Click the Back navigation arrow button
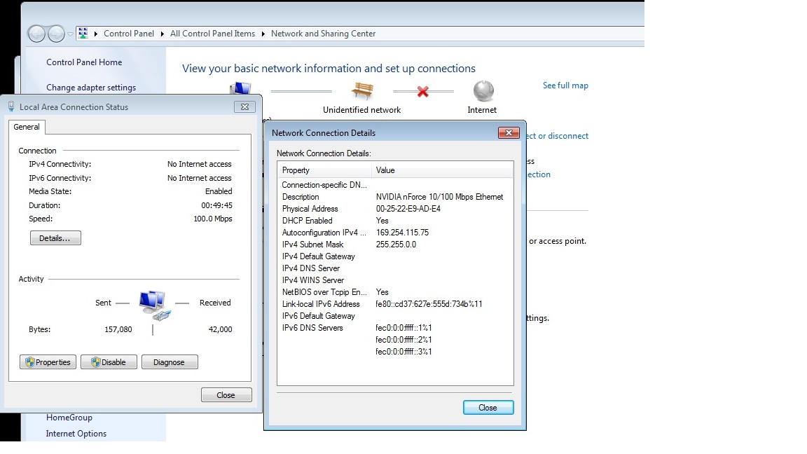The height and width of the screenshot is (454, 807). (x=36, y=34)
